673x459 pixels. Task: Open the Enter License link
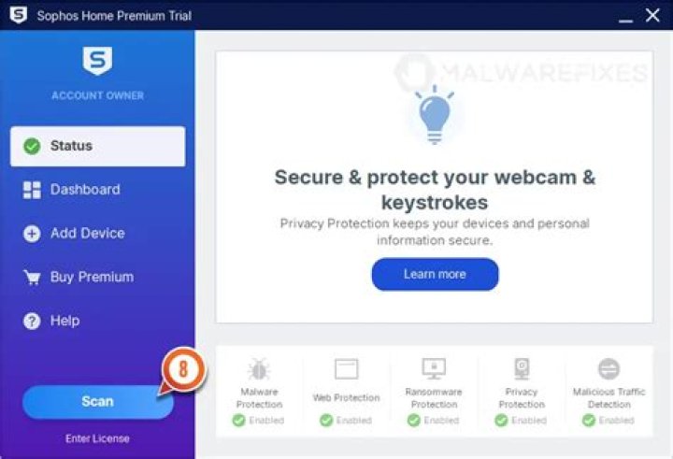[x=97, y=438]
